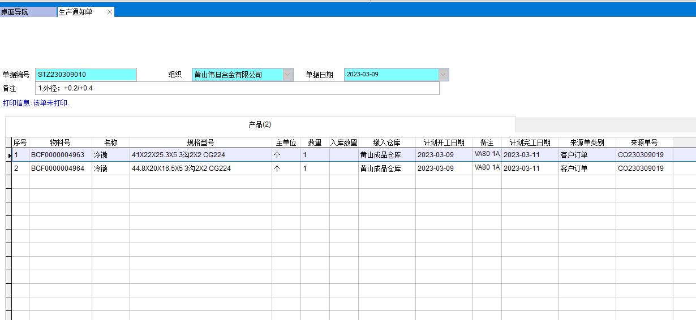Click the 单据编号 field STZ230309010

click(x=85, y=75)
